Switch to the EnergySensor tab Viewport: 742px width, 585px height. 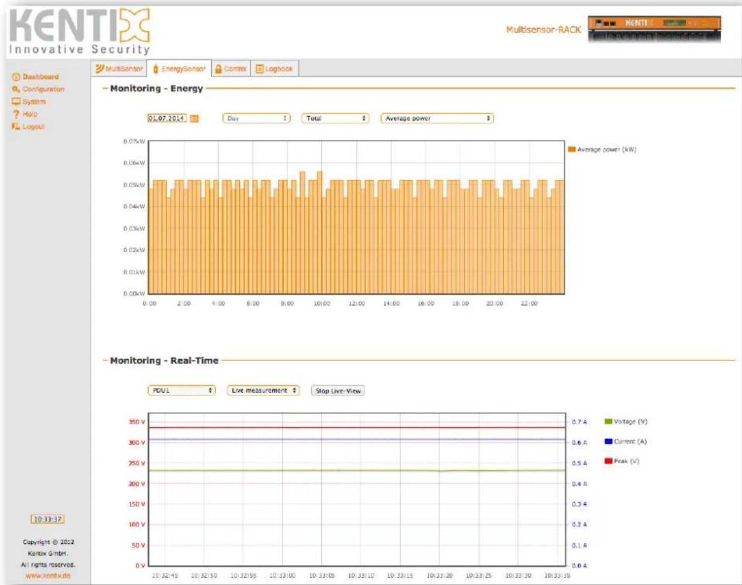178,68
